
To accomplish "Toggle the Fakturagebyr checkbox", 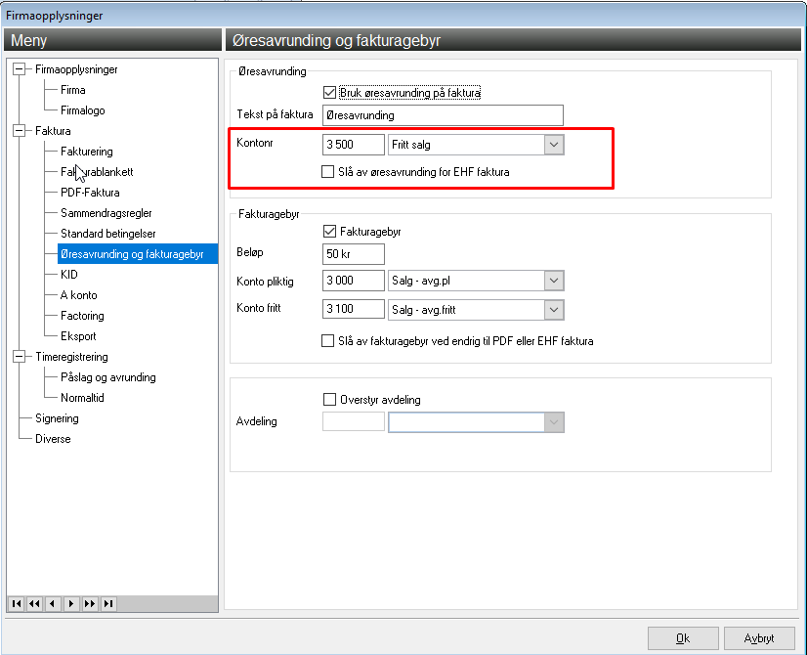I will point(329,232).
